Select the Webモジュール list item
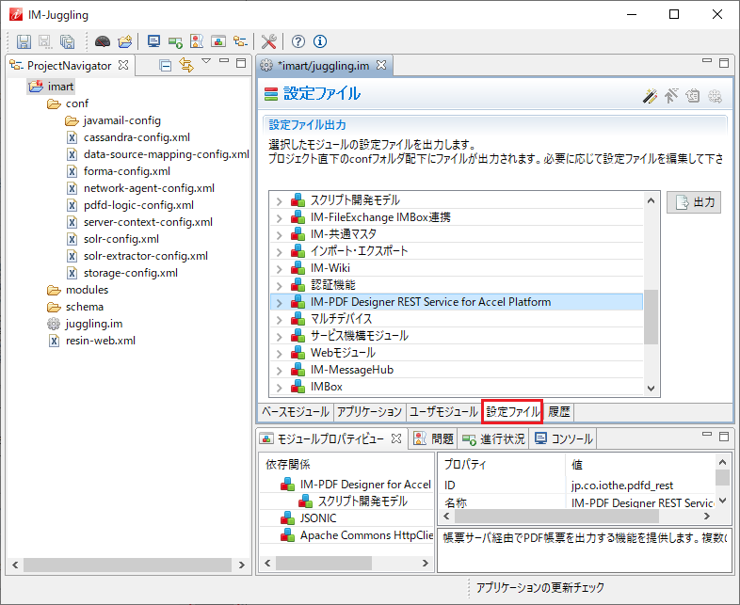Viewport: 740px width, 605px height. [457, 353]
